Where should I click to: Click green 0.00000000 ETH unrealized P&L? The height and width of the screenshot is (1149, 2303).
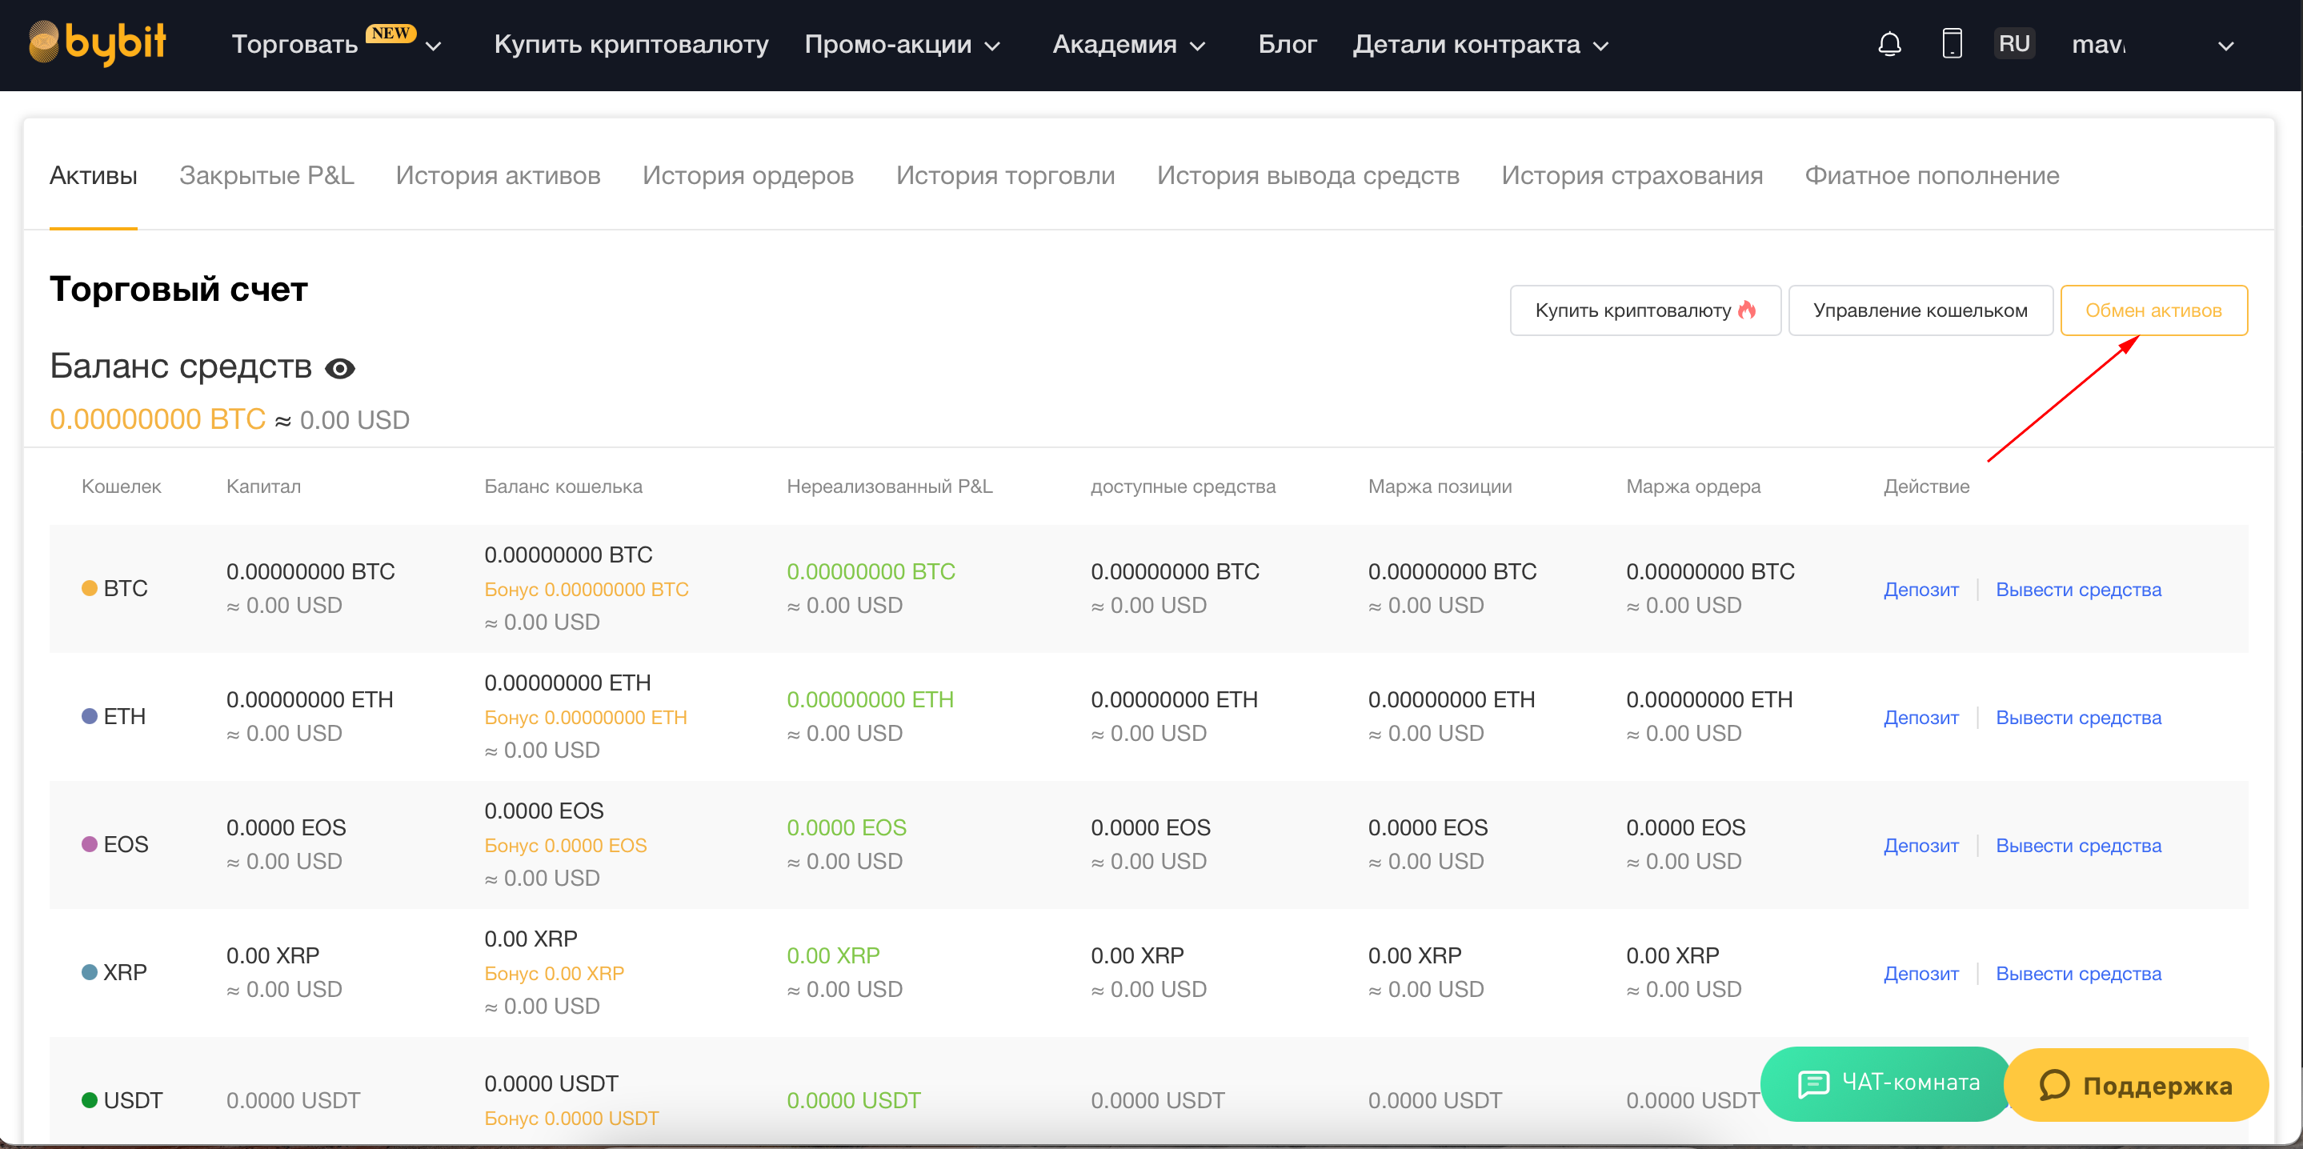(x=870, y=699)
